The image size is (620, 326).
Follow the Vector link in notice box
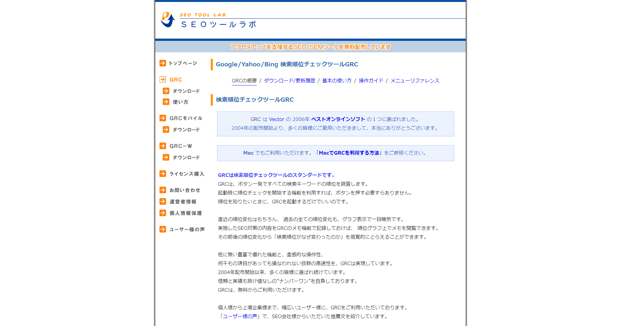(276, 119)
